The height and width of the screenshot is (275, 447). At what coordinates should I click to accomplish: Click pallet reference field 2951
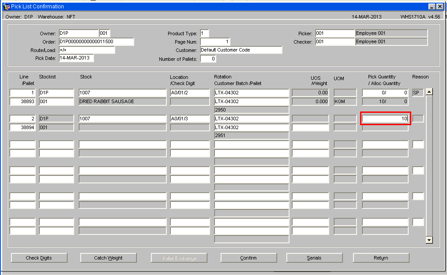pyautogui.click(x=252, y=135)
